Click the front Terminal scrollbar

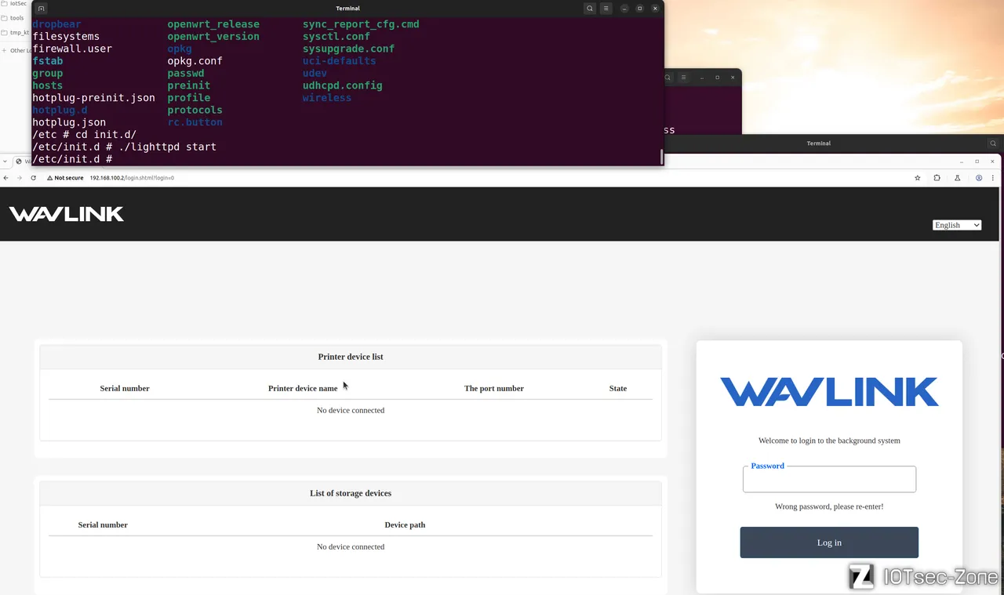[662, 157]
